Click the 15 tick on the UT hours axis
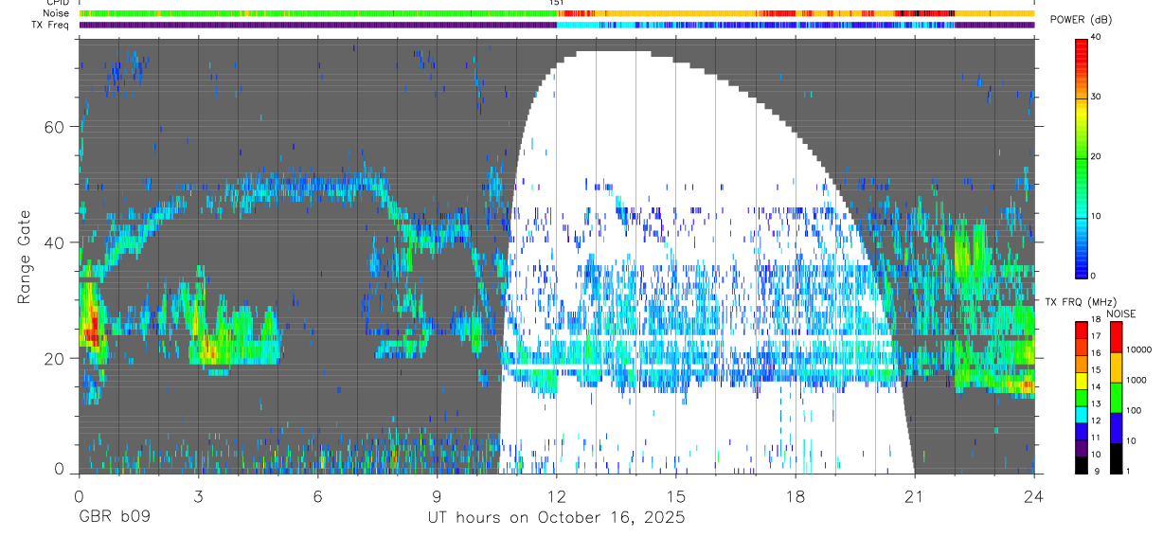1163x537 pixels. [x=676, y=494]
